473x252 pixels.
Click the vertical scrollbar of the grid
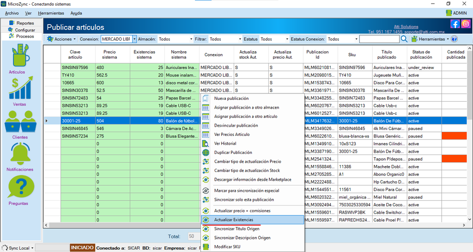coord(470,134)
